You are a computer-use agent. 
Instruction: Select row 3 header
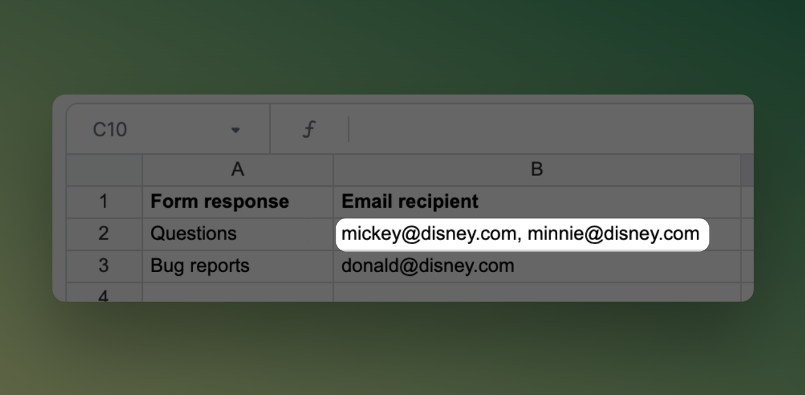click(x=104, y=266)
